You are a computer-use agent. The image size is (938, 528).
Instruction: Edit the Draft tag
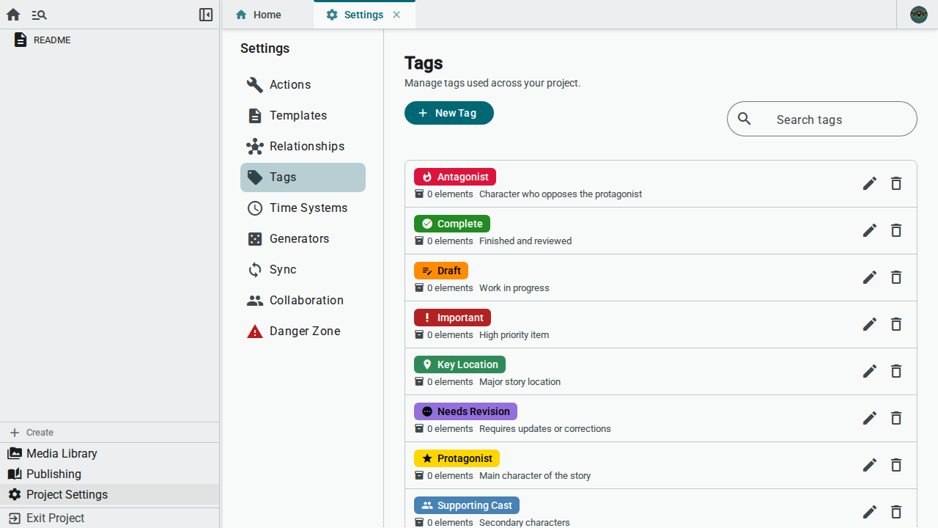click(x=870, y=277)
